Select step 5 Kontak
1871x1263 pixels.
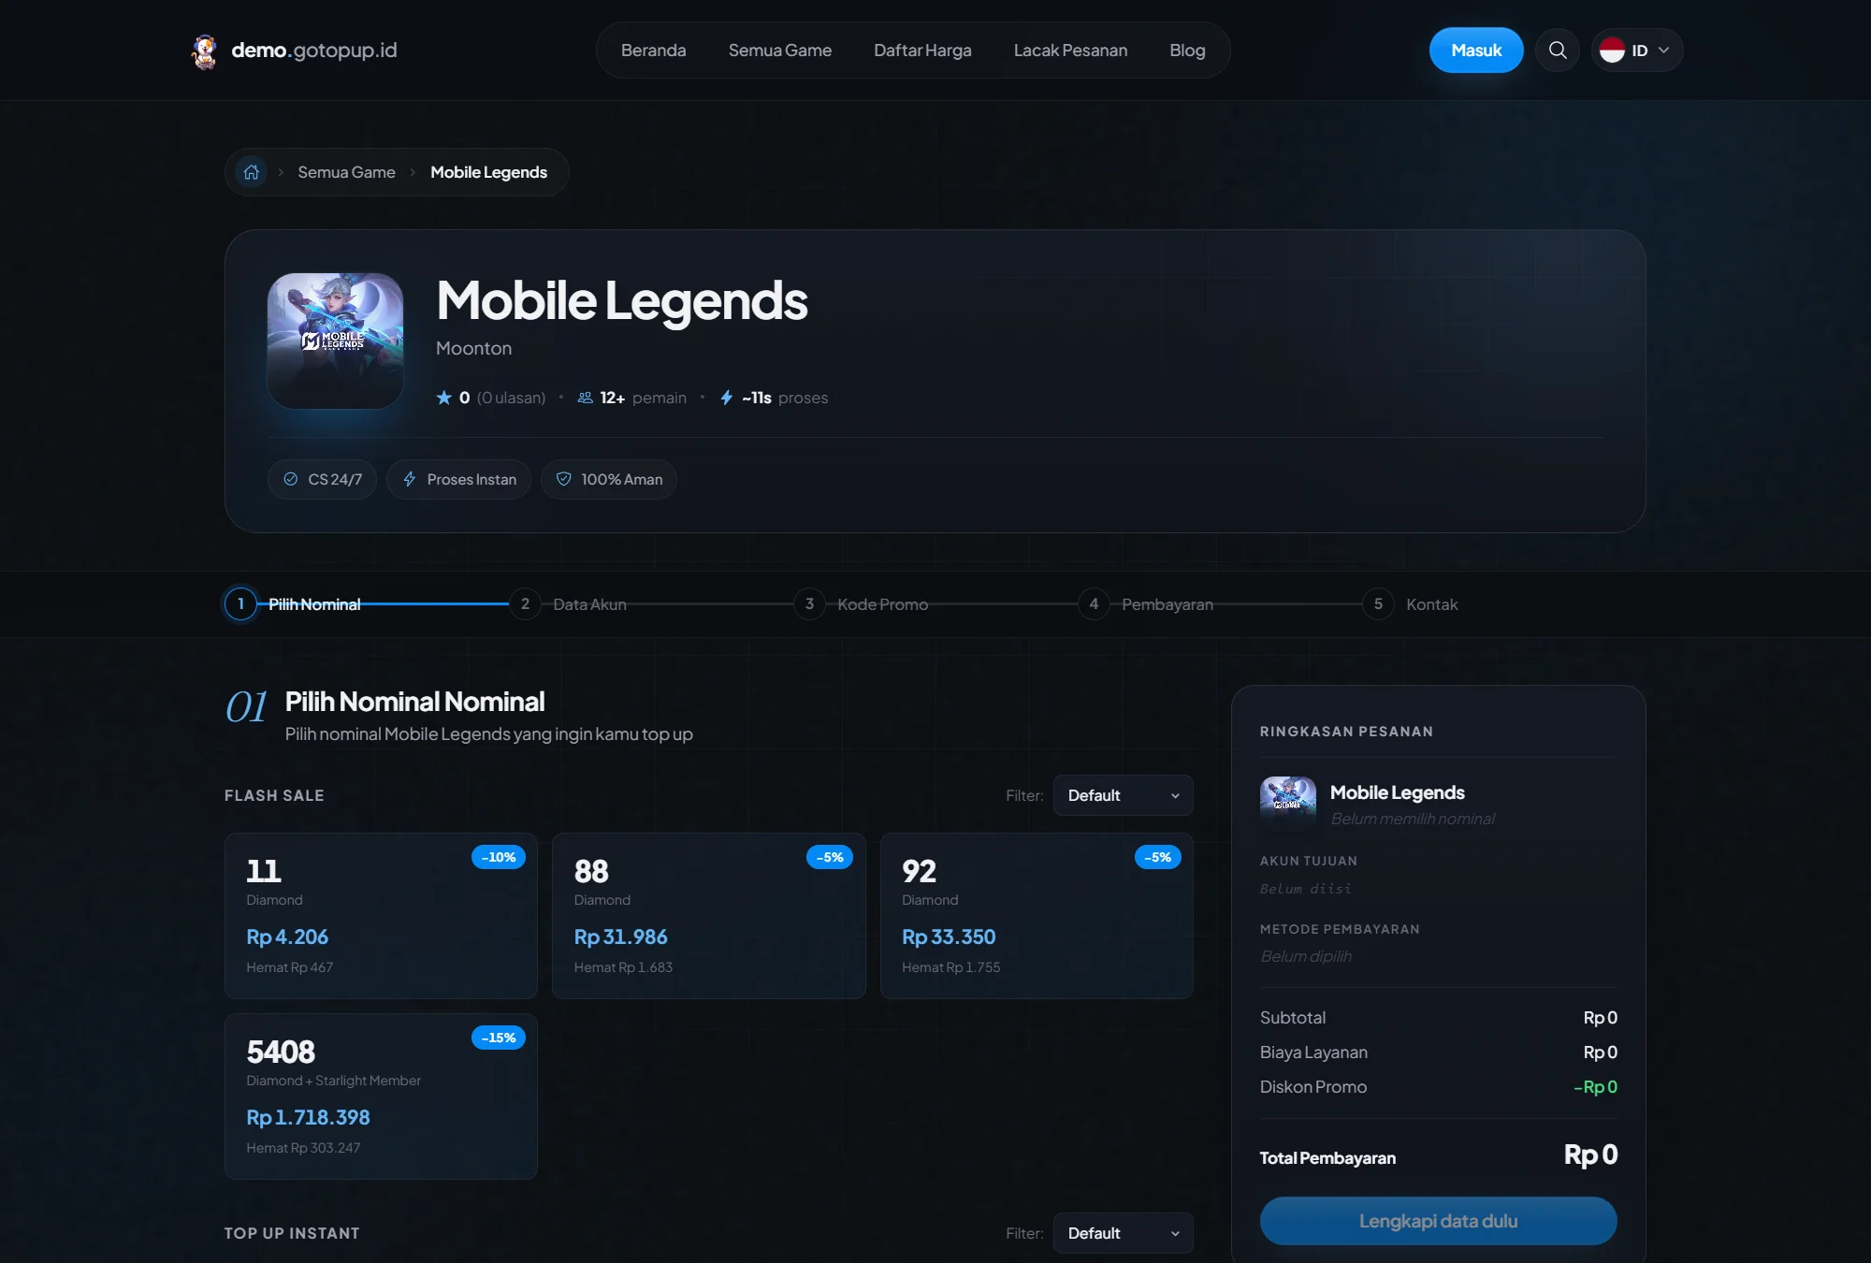tap(1410, 604)
